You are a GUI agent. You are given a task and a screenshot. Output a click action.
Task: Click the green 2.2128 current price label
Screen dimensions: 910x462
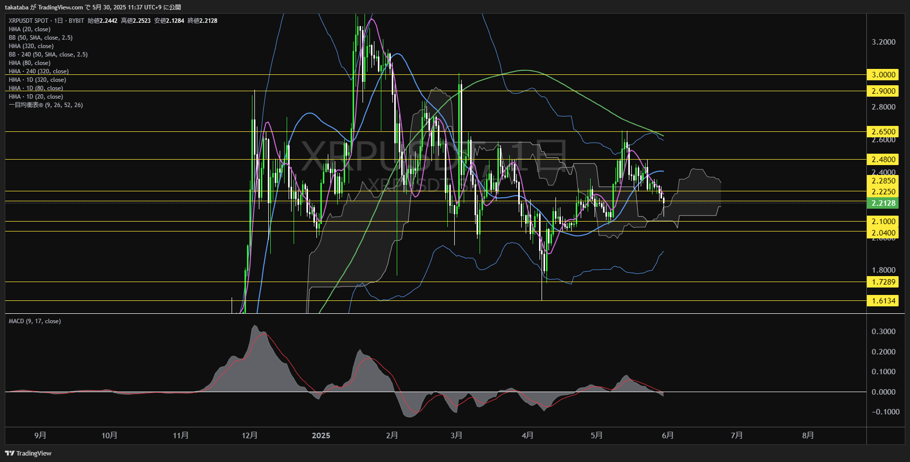point(883,203)
